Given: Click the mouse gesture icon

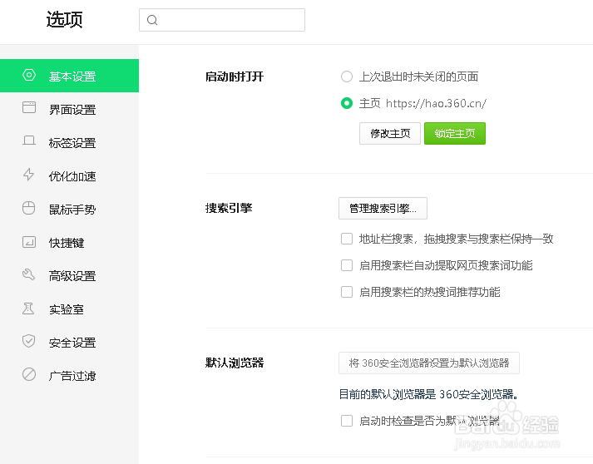Looking at the screenshot, I should (29, 208).
